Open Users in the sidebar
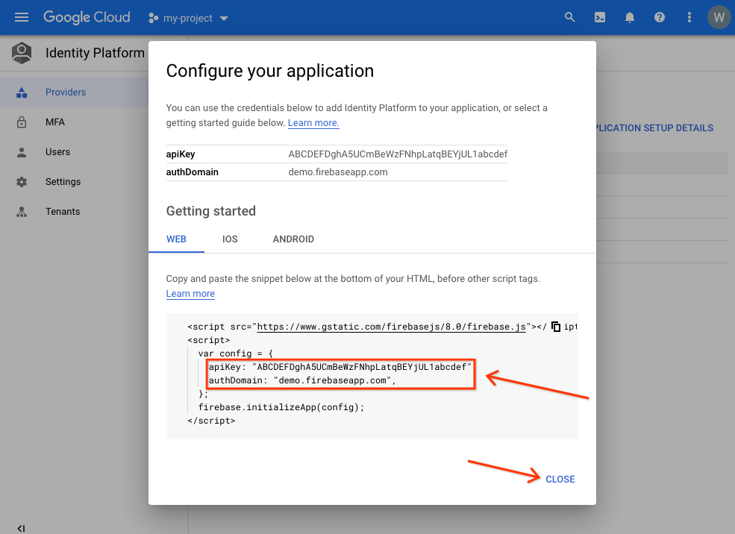Viewport: 735px width, 534px height. (57, 152)
